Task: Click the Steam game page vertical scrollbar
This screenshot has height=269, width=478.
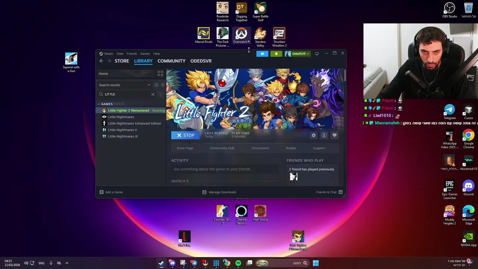Action: (345, 75)
